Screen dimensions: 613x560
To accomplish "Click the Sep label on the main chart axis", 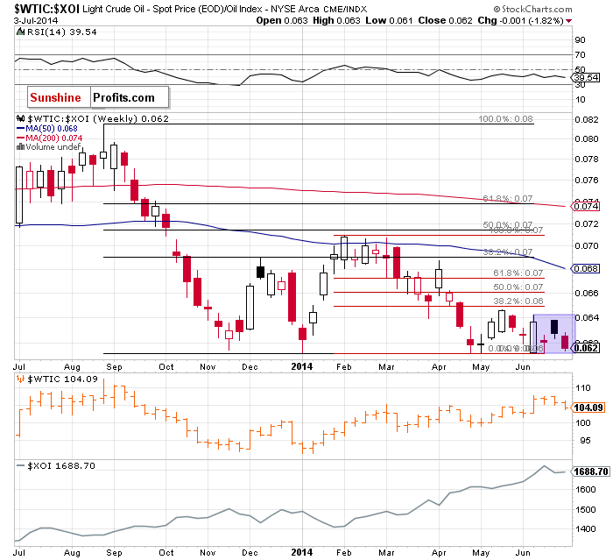I will [x=114, y=367].
